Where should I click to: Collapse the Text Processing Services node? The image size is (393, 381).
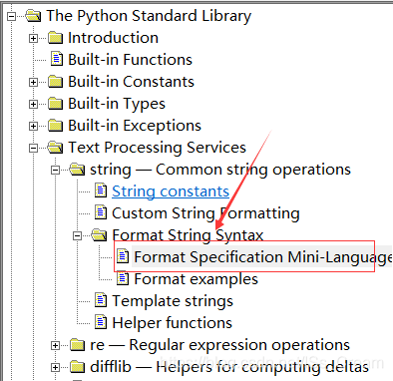pyautogui.click(x=33, y=148)
